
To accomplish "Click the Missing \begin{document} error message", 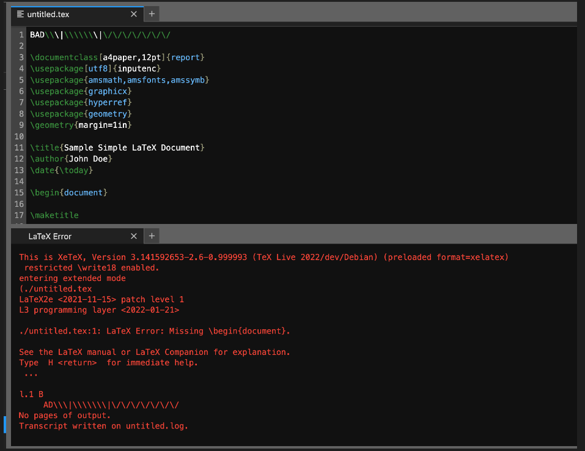I will coord(155,331).
